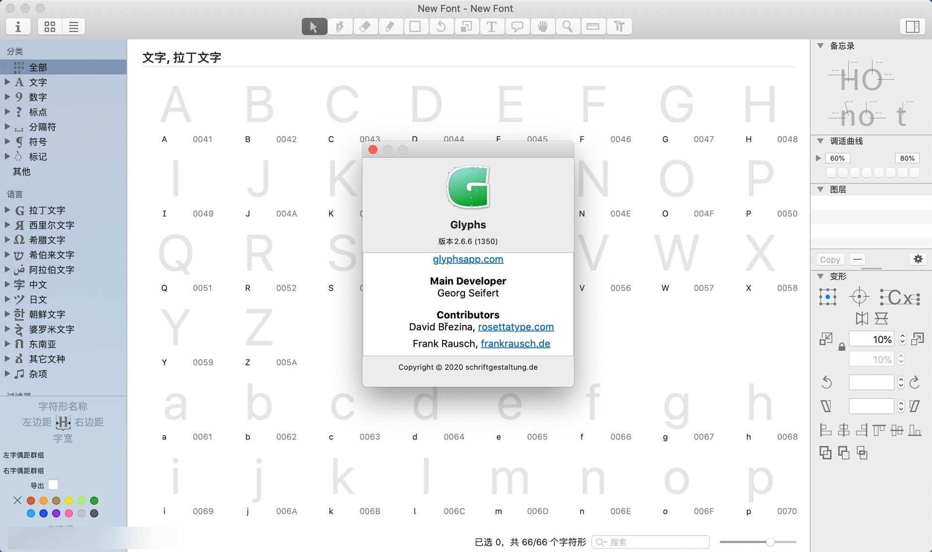Viewport: 932px width, 552px height.
Task: Align selection to left edges
Action: (x=825, y=430)
